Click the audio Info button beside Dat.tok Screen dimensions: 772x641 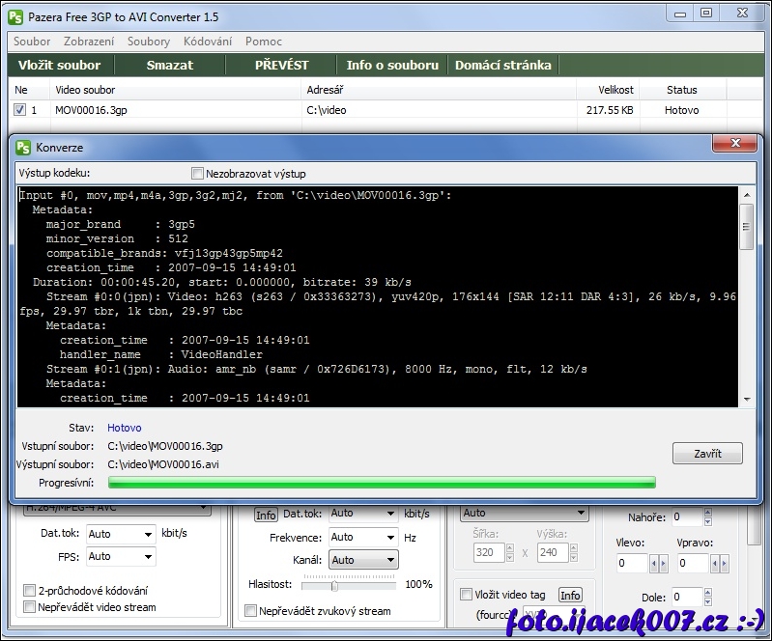tap(266, 515)
